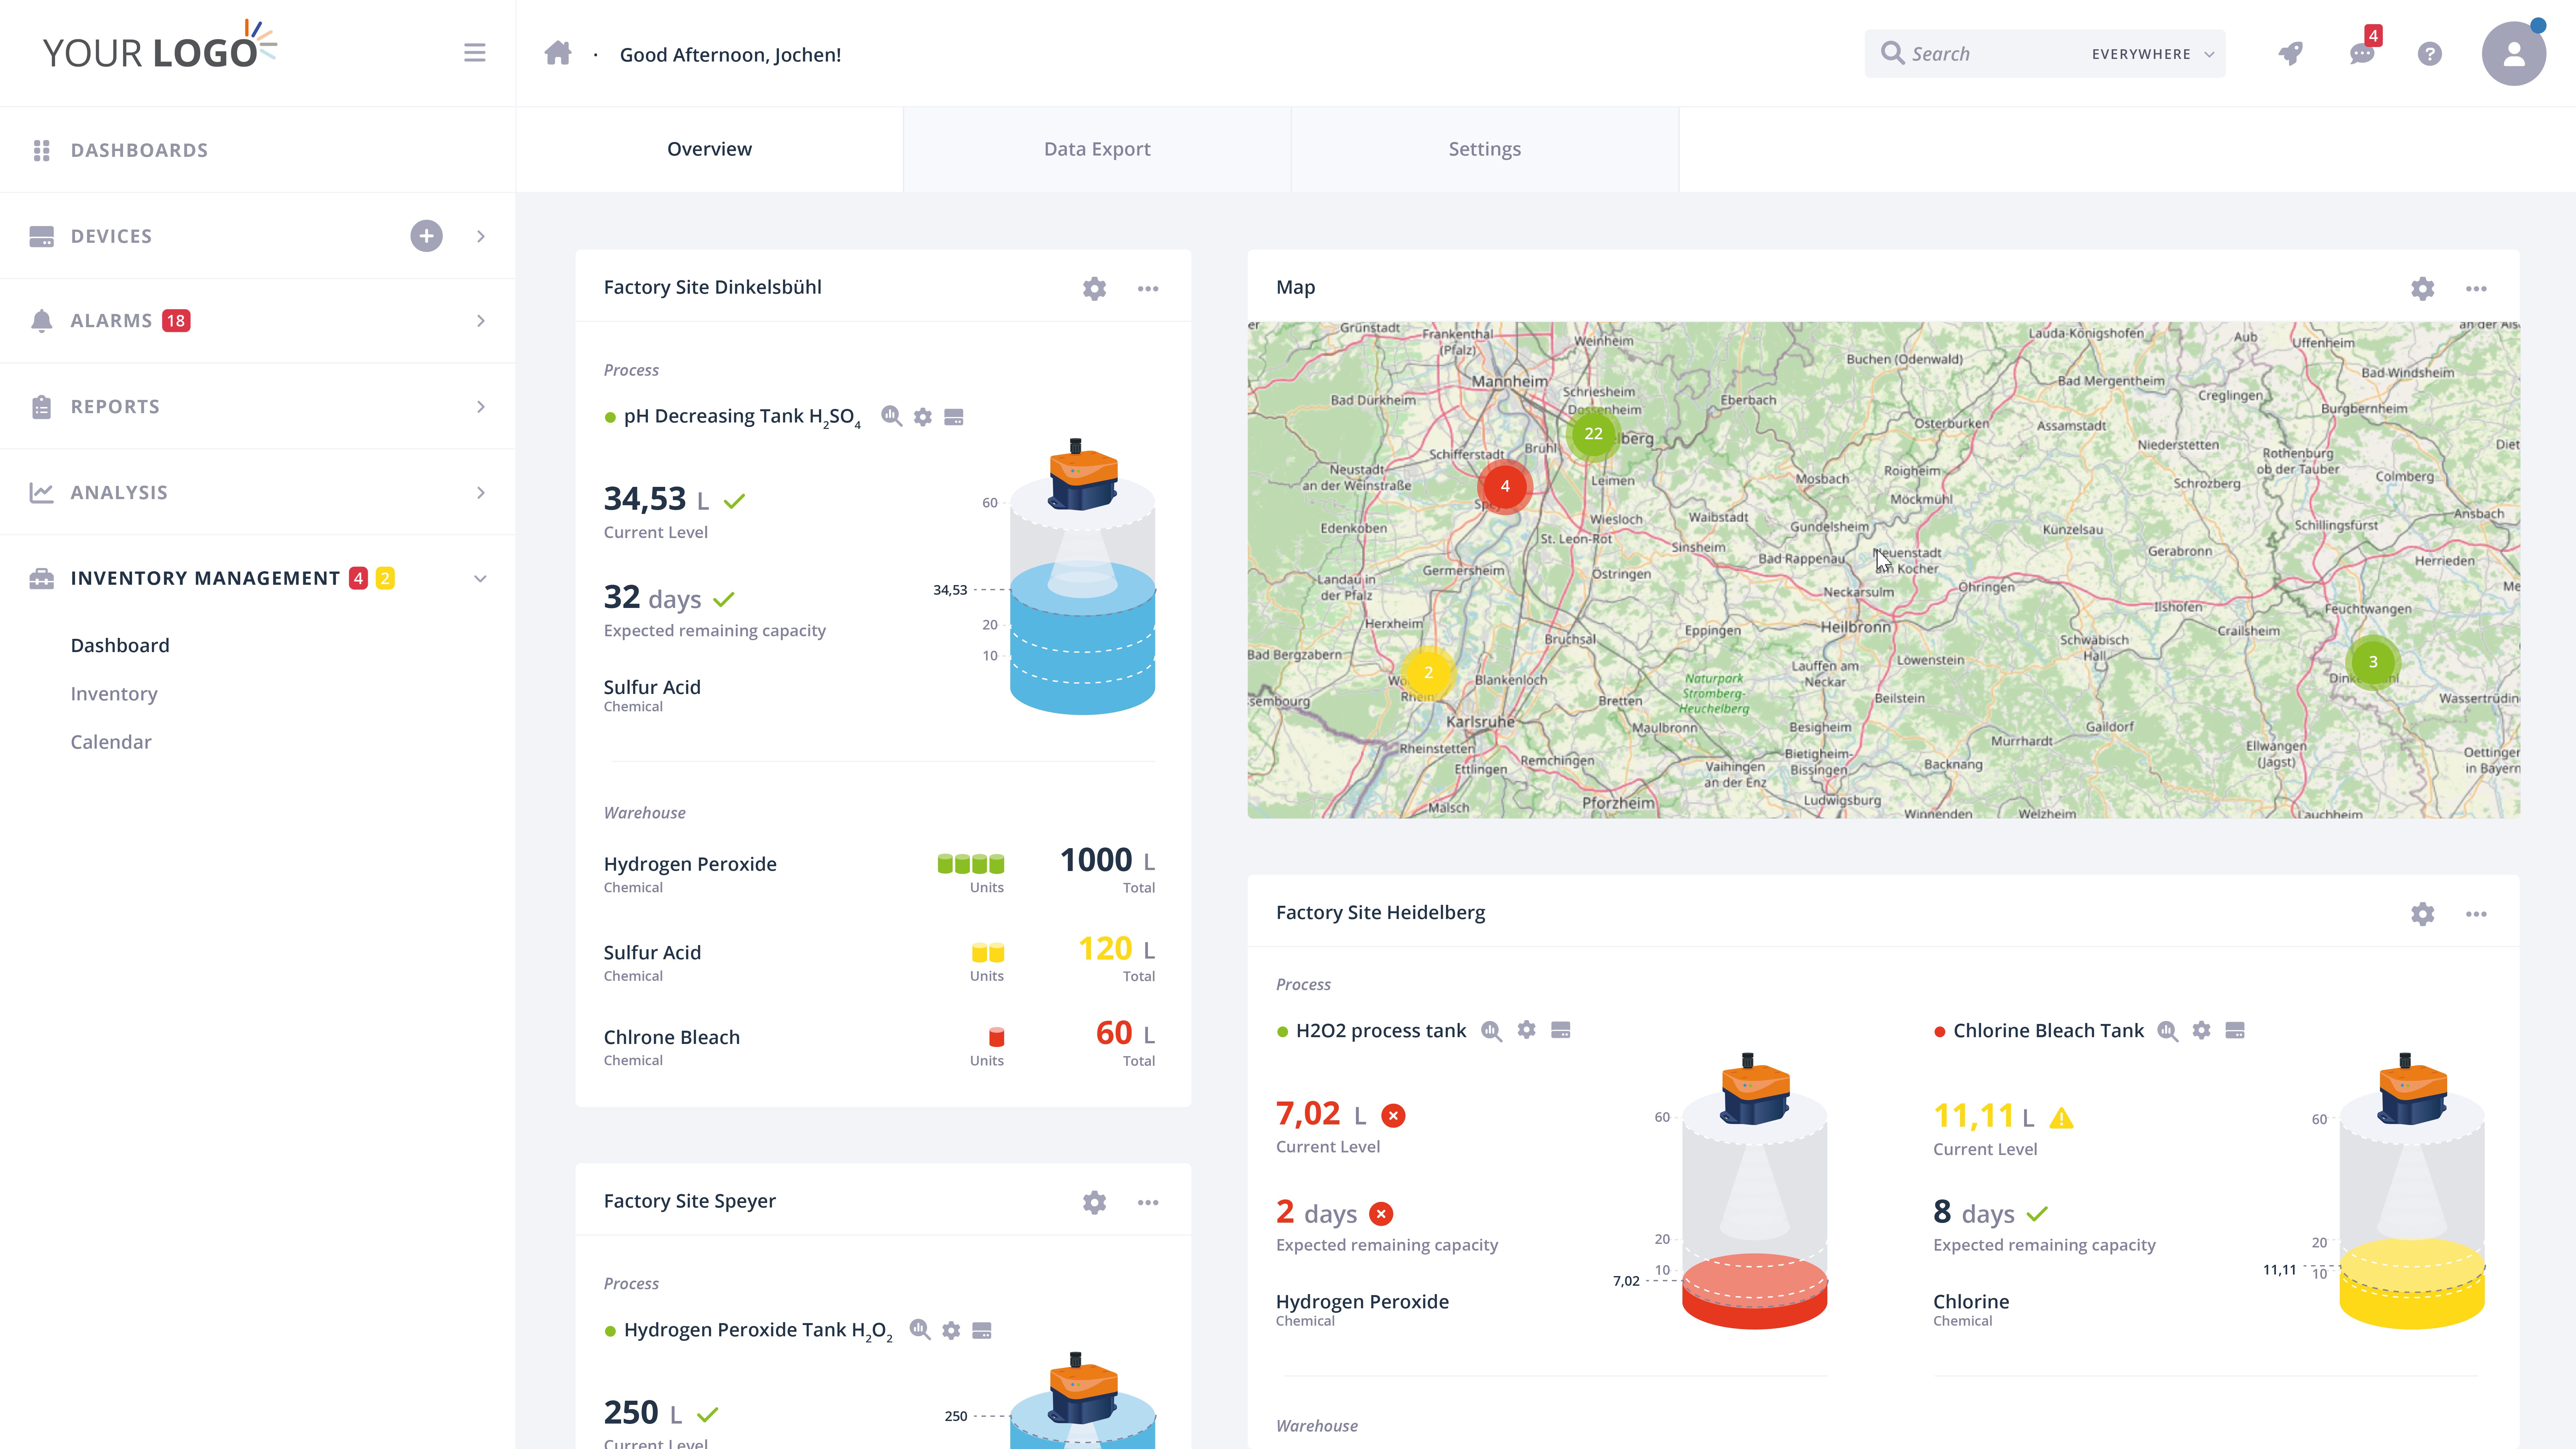Click device icon next to Chlorine Bleach Tank
This screenshot has width=2576, height=1449.
pyautogui.click(x=2235, y=1030)
